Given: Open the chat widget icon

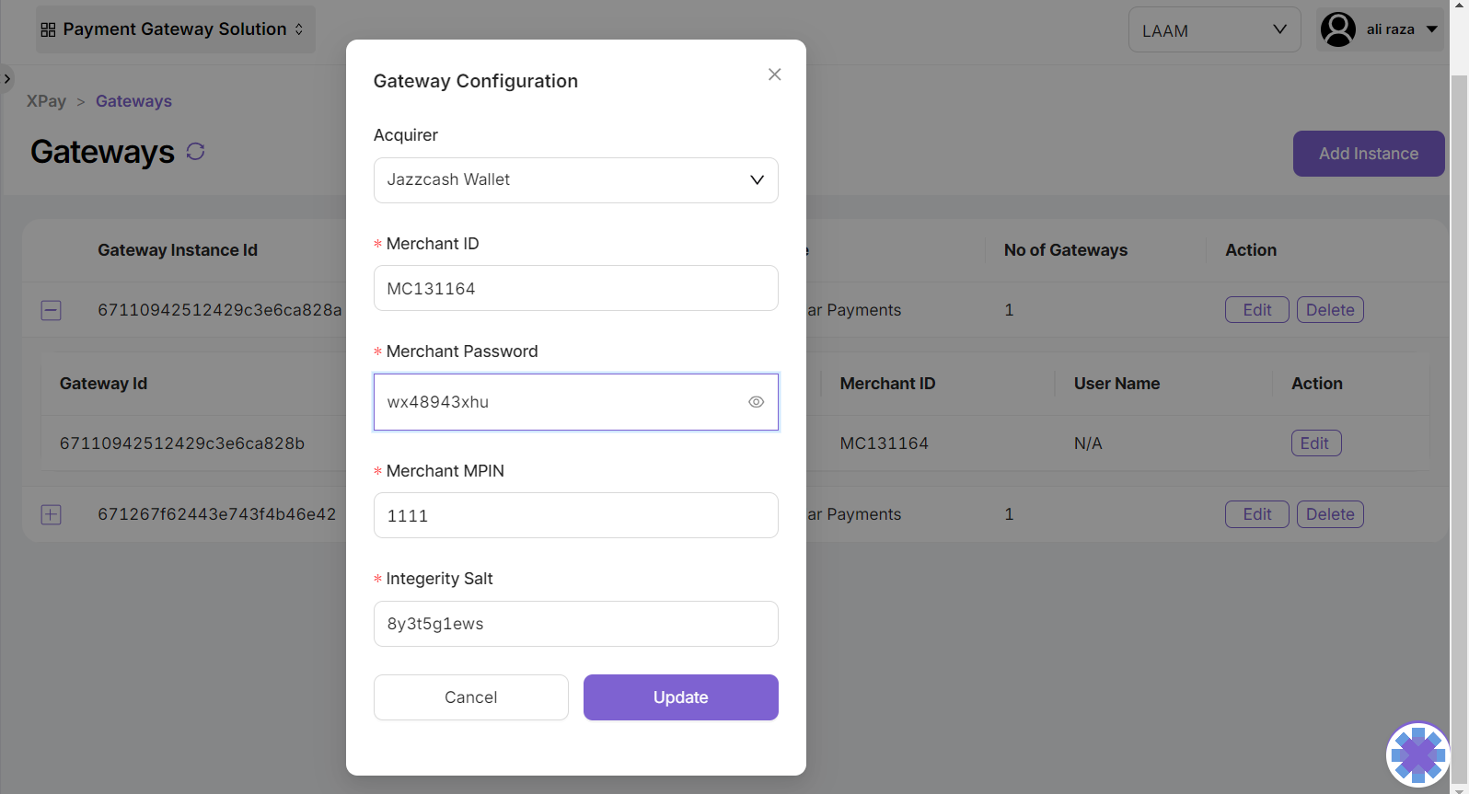Looking at the screenshot, I should [1417, 754].
